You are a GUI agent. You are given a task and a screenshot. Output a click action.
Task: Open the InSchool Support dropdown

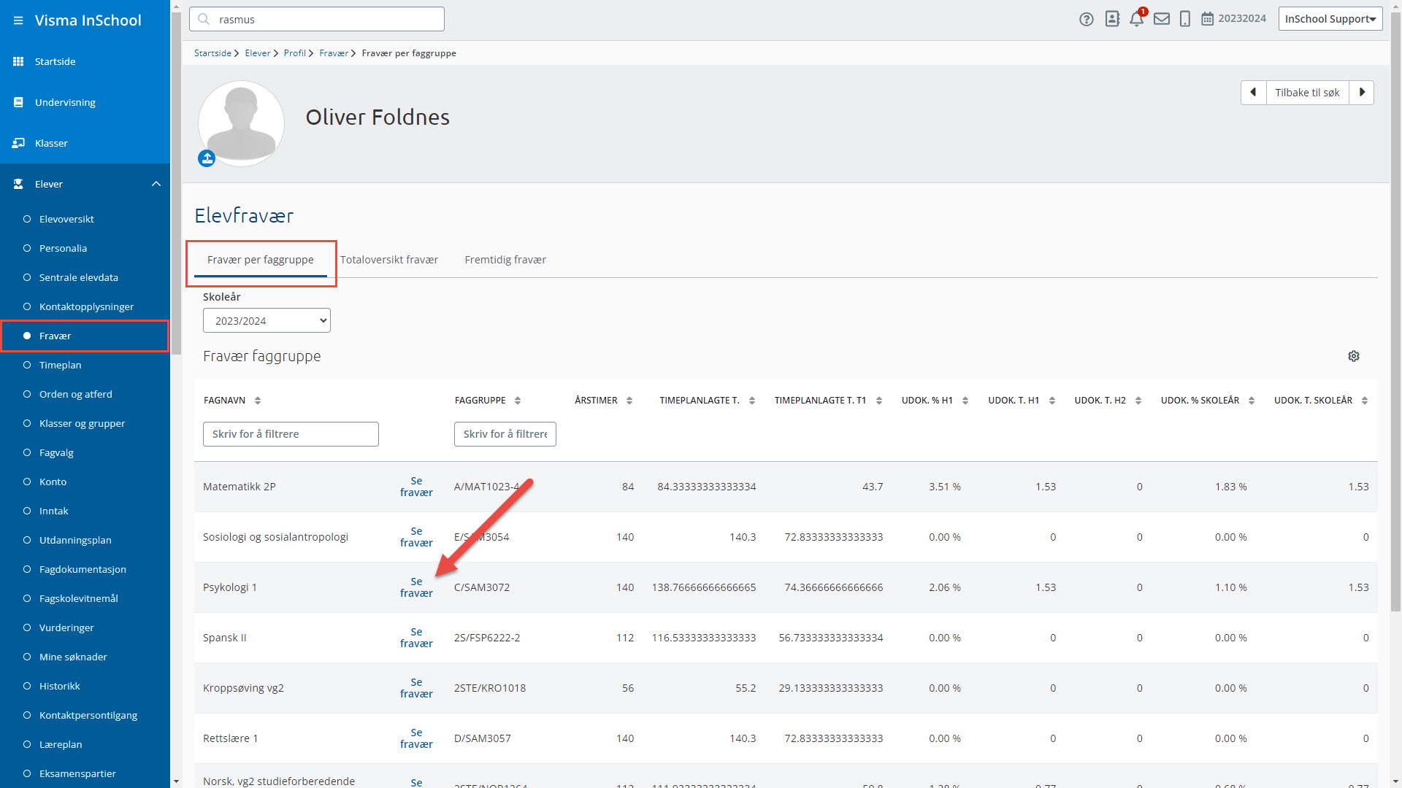click(1330, 19)
